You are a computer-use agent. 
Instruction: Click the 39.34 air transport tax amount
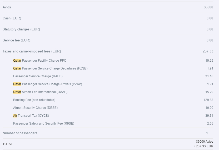coord(209,116)
